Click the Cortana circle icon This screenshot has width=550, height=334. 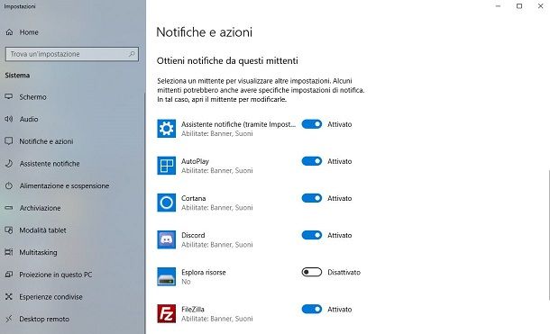click(x=166, y=203)
